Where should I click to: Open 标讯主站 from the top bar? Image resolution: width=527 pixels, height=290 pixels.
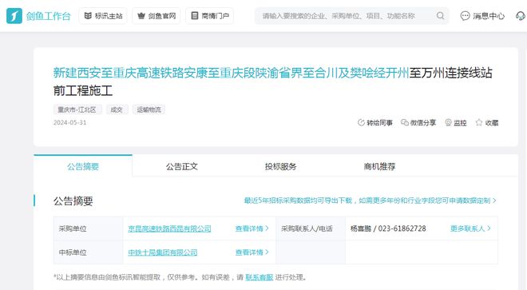coord(103,16)
